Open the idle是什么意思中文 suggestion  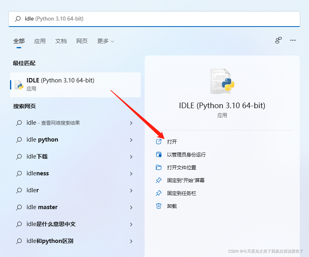75,224
